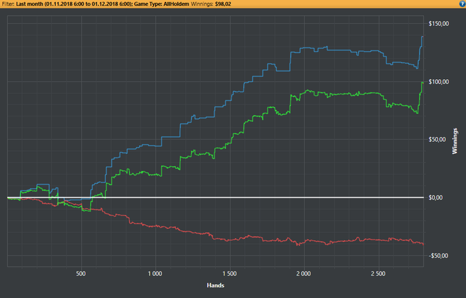Select the 'Game Type: AllHoldem' filter text
Image resolution: width=466 pixels, height=298 pixels.
[161, 4]
